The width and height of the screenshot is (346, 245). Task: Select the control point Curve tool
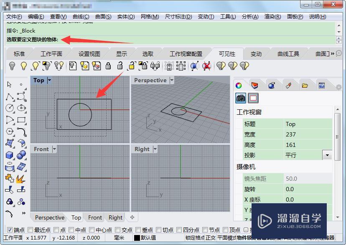pyautogui.click(x=21, y=97)
